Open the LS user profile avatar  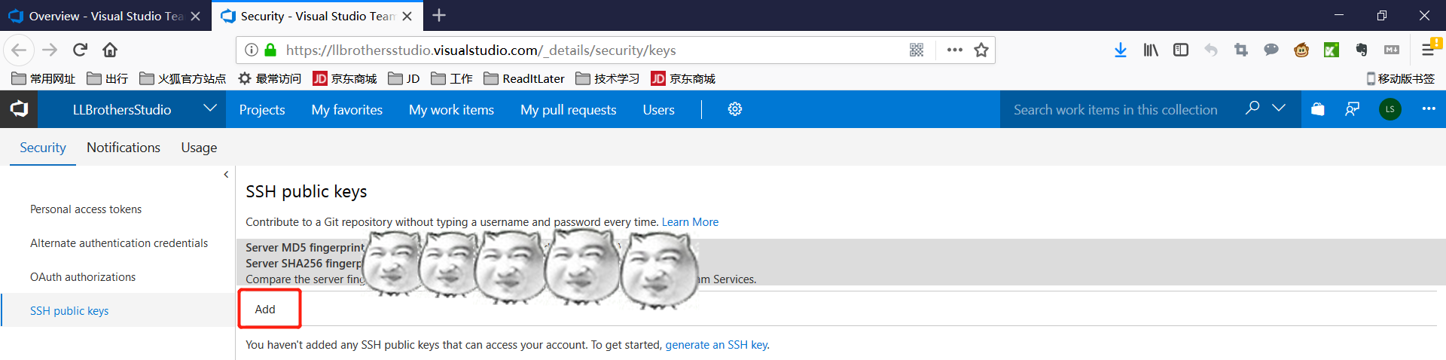pos(1390,109)
